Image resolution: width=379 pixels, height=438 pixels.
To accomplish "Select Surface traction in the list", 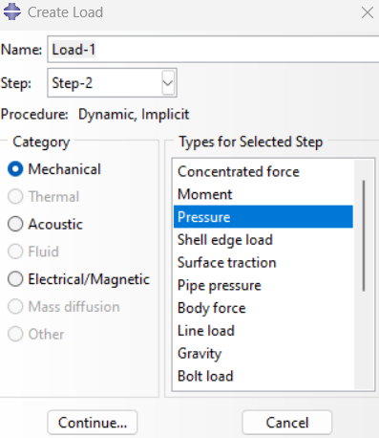I will (263, 263).
